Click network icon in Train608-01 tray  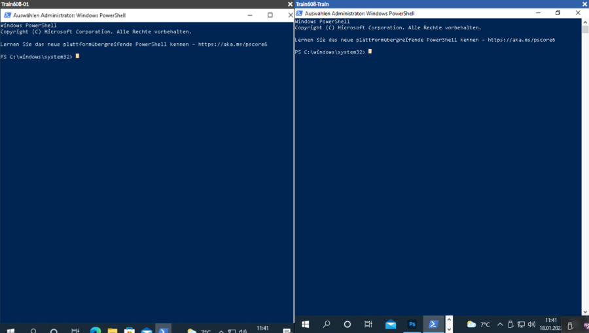click(232, 331)
